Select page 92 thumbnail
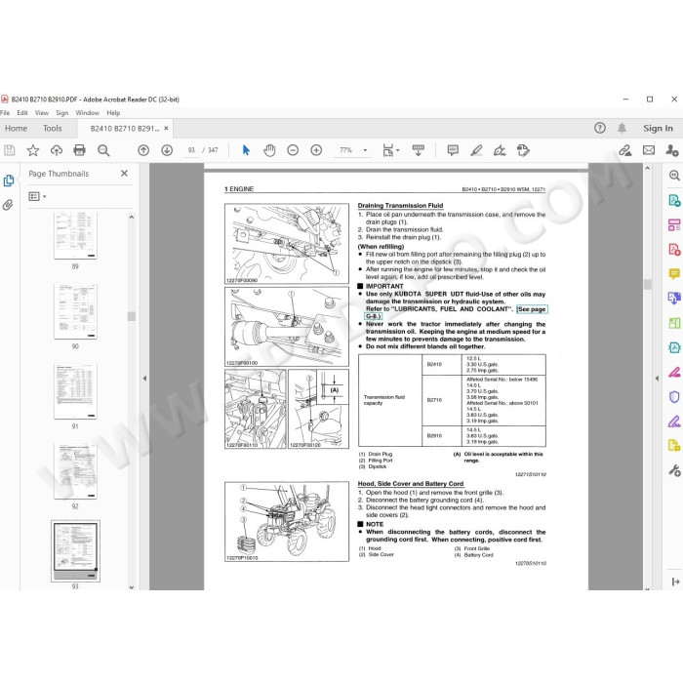The height and width of the screenshot is (683, 683). point(75,471)
